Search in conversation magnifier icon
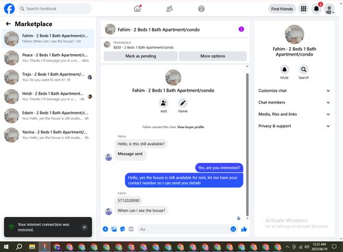 304,69
